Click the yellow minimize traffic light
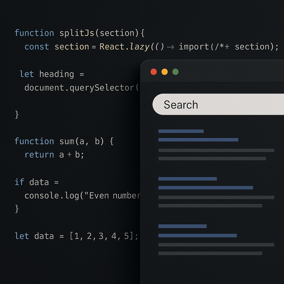The height and width of the screenshot is (284, 284). tap(164, 72)
